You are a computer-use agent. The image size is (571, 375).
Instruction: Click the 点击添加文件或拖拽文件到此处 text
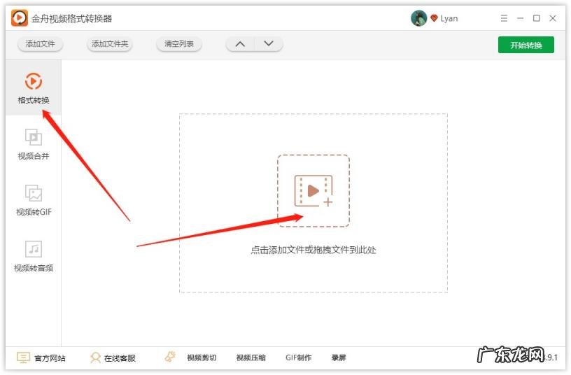pyautogui.click(x=313, y=250)
